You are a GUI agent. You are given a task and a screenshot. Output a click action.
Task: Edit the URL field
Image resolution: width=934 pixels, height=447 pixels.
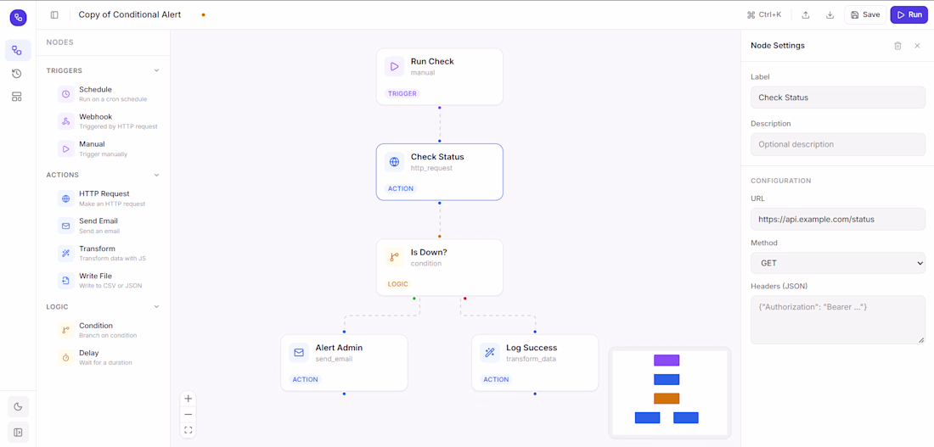click(x=838, y=219)
